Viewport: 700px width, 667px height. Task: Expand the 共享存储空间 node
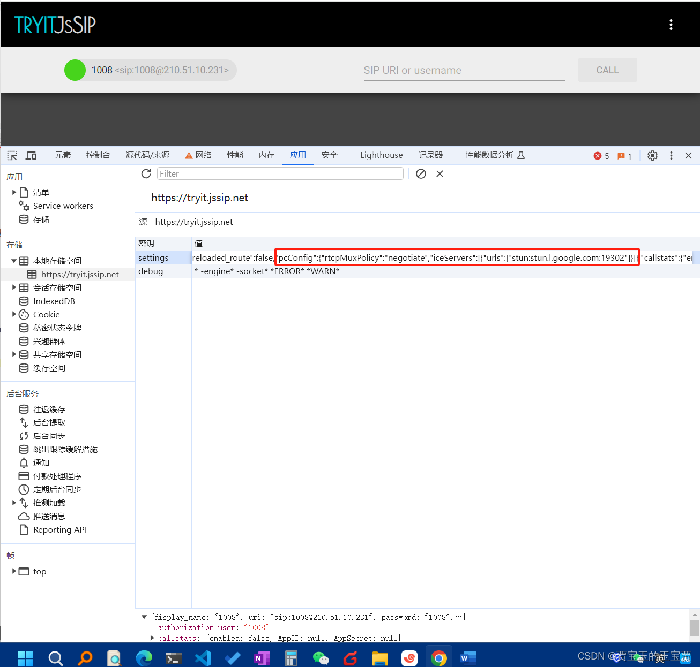14,354
